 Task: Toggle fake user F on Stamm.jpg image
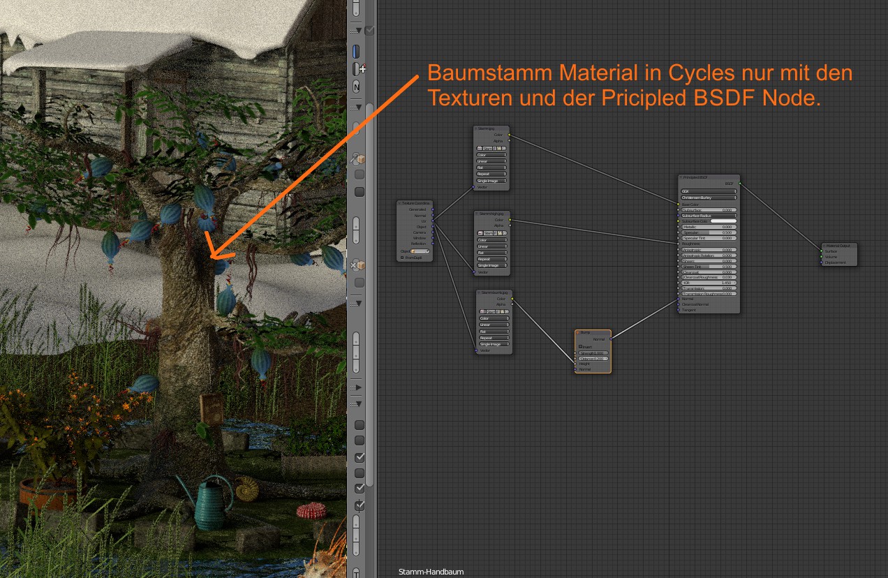coord(494,148)
